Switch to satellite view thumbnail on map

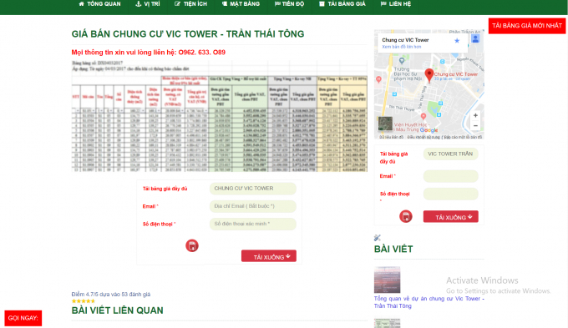(385, 124)
